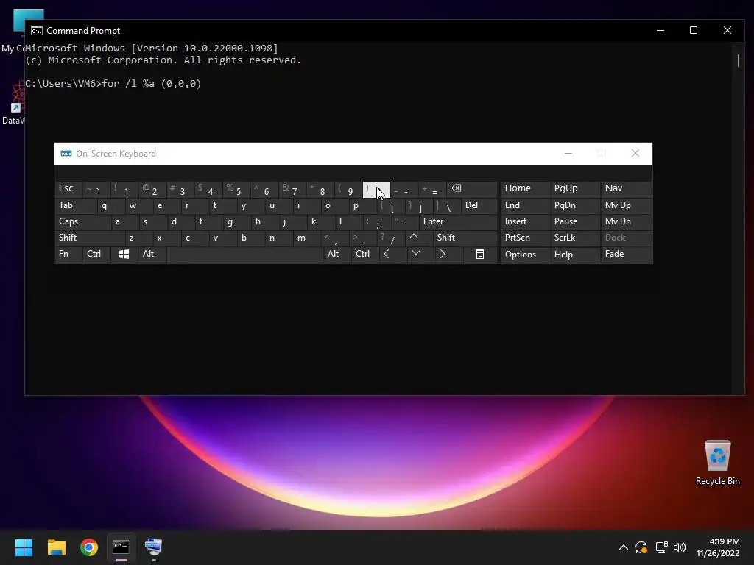
Task: Click the PgUp key
Action: [574, 189]
